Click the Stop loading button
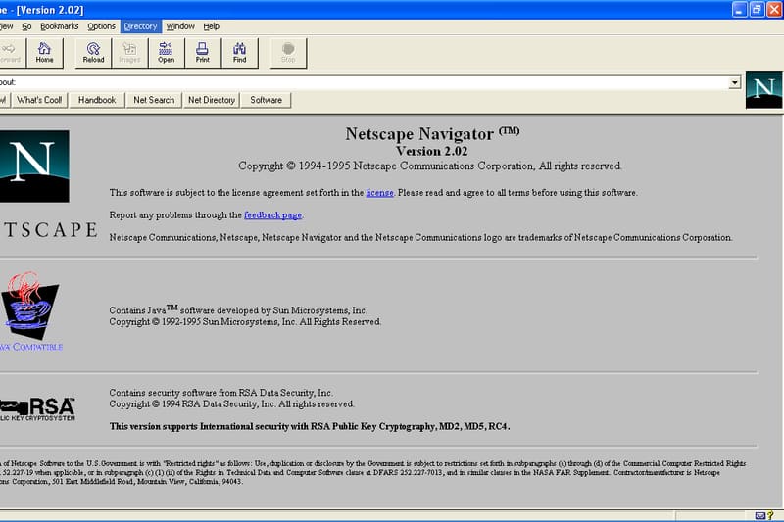The width and height of the screenshot is (784, 522). [288, 53]
